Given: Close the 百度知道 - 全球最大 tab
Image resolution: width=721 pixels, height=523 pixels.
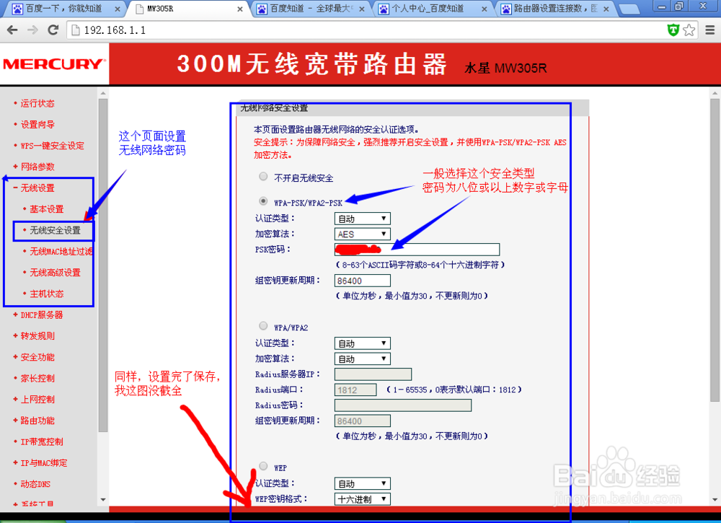Looking at the screenshot, I should pos(362,9).
